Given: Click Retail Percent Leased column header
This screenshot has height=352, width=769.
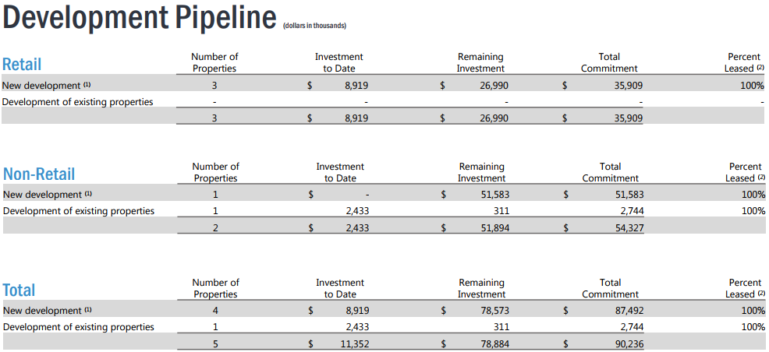Looking at the screenshot, I should coord(744,62).
